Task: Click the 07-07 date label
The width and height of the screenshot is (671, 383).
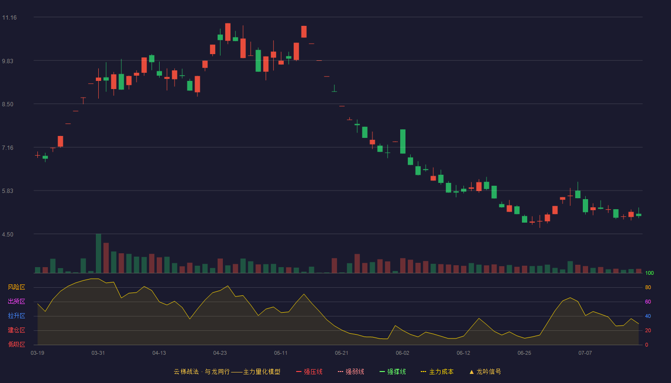Action: tap(585, 353)
